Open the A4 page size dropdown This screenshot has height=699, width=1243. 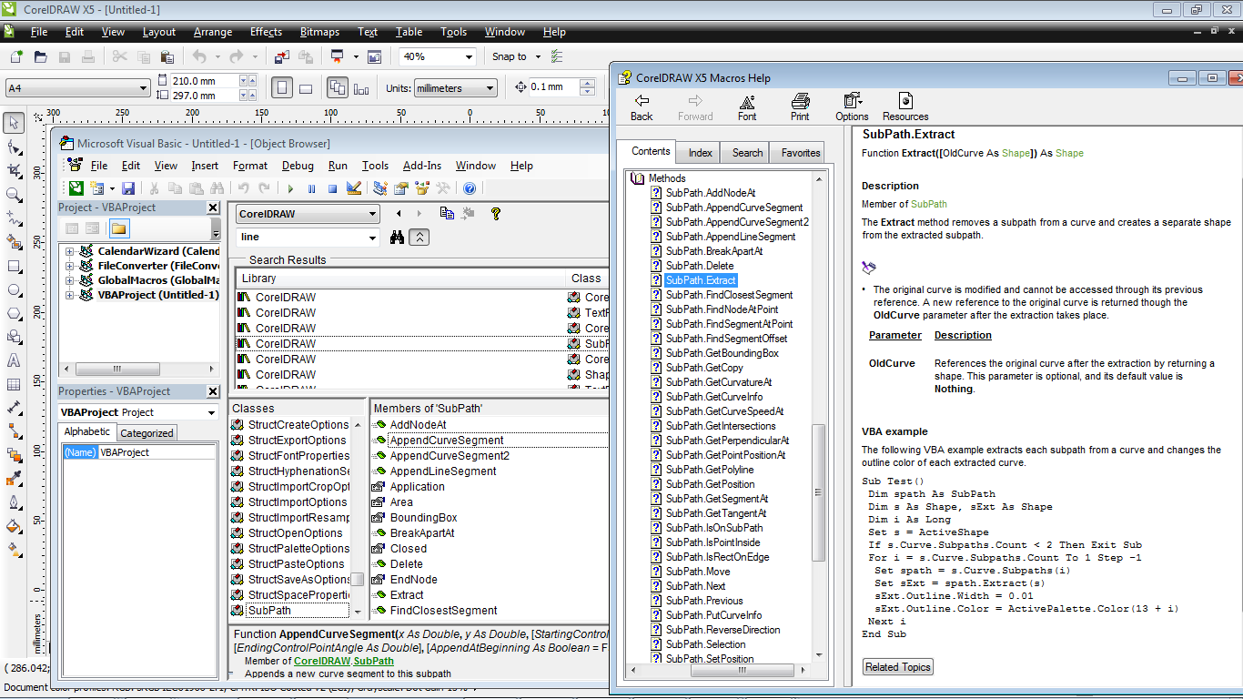pos(144,88)
